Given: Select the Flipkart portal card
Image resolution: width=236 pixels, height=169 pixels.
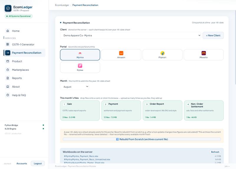Looking at the screenshot, I should click(163, 55).
